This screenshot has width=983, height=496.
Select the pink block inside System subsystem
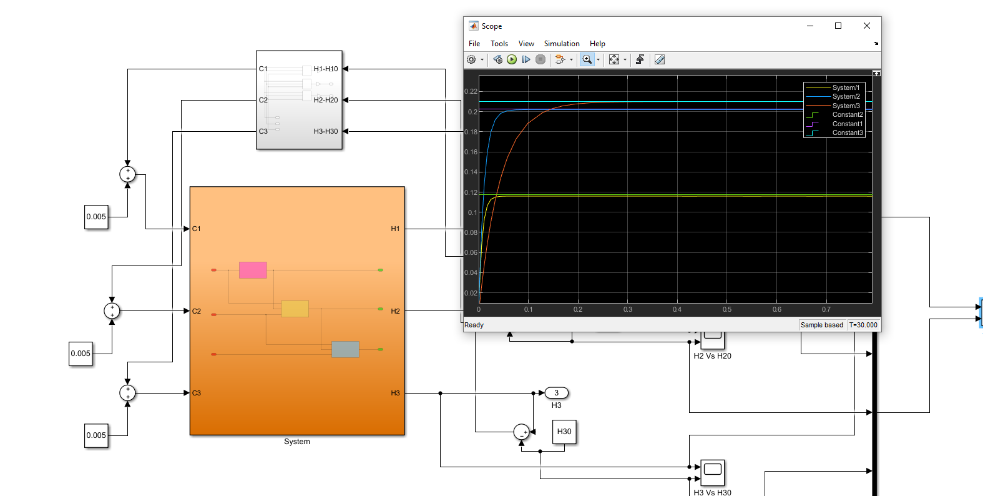pos(253,270)
